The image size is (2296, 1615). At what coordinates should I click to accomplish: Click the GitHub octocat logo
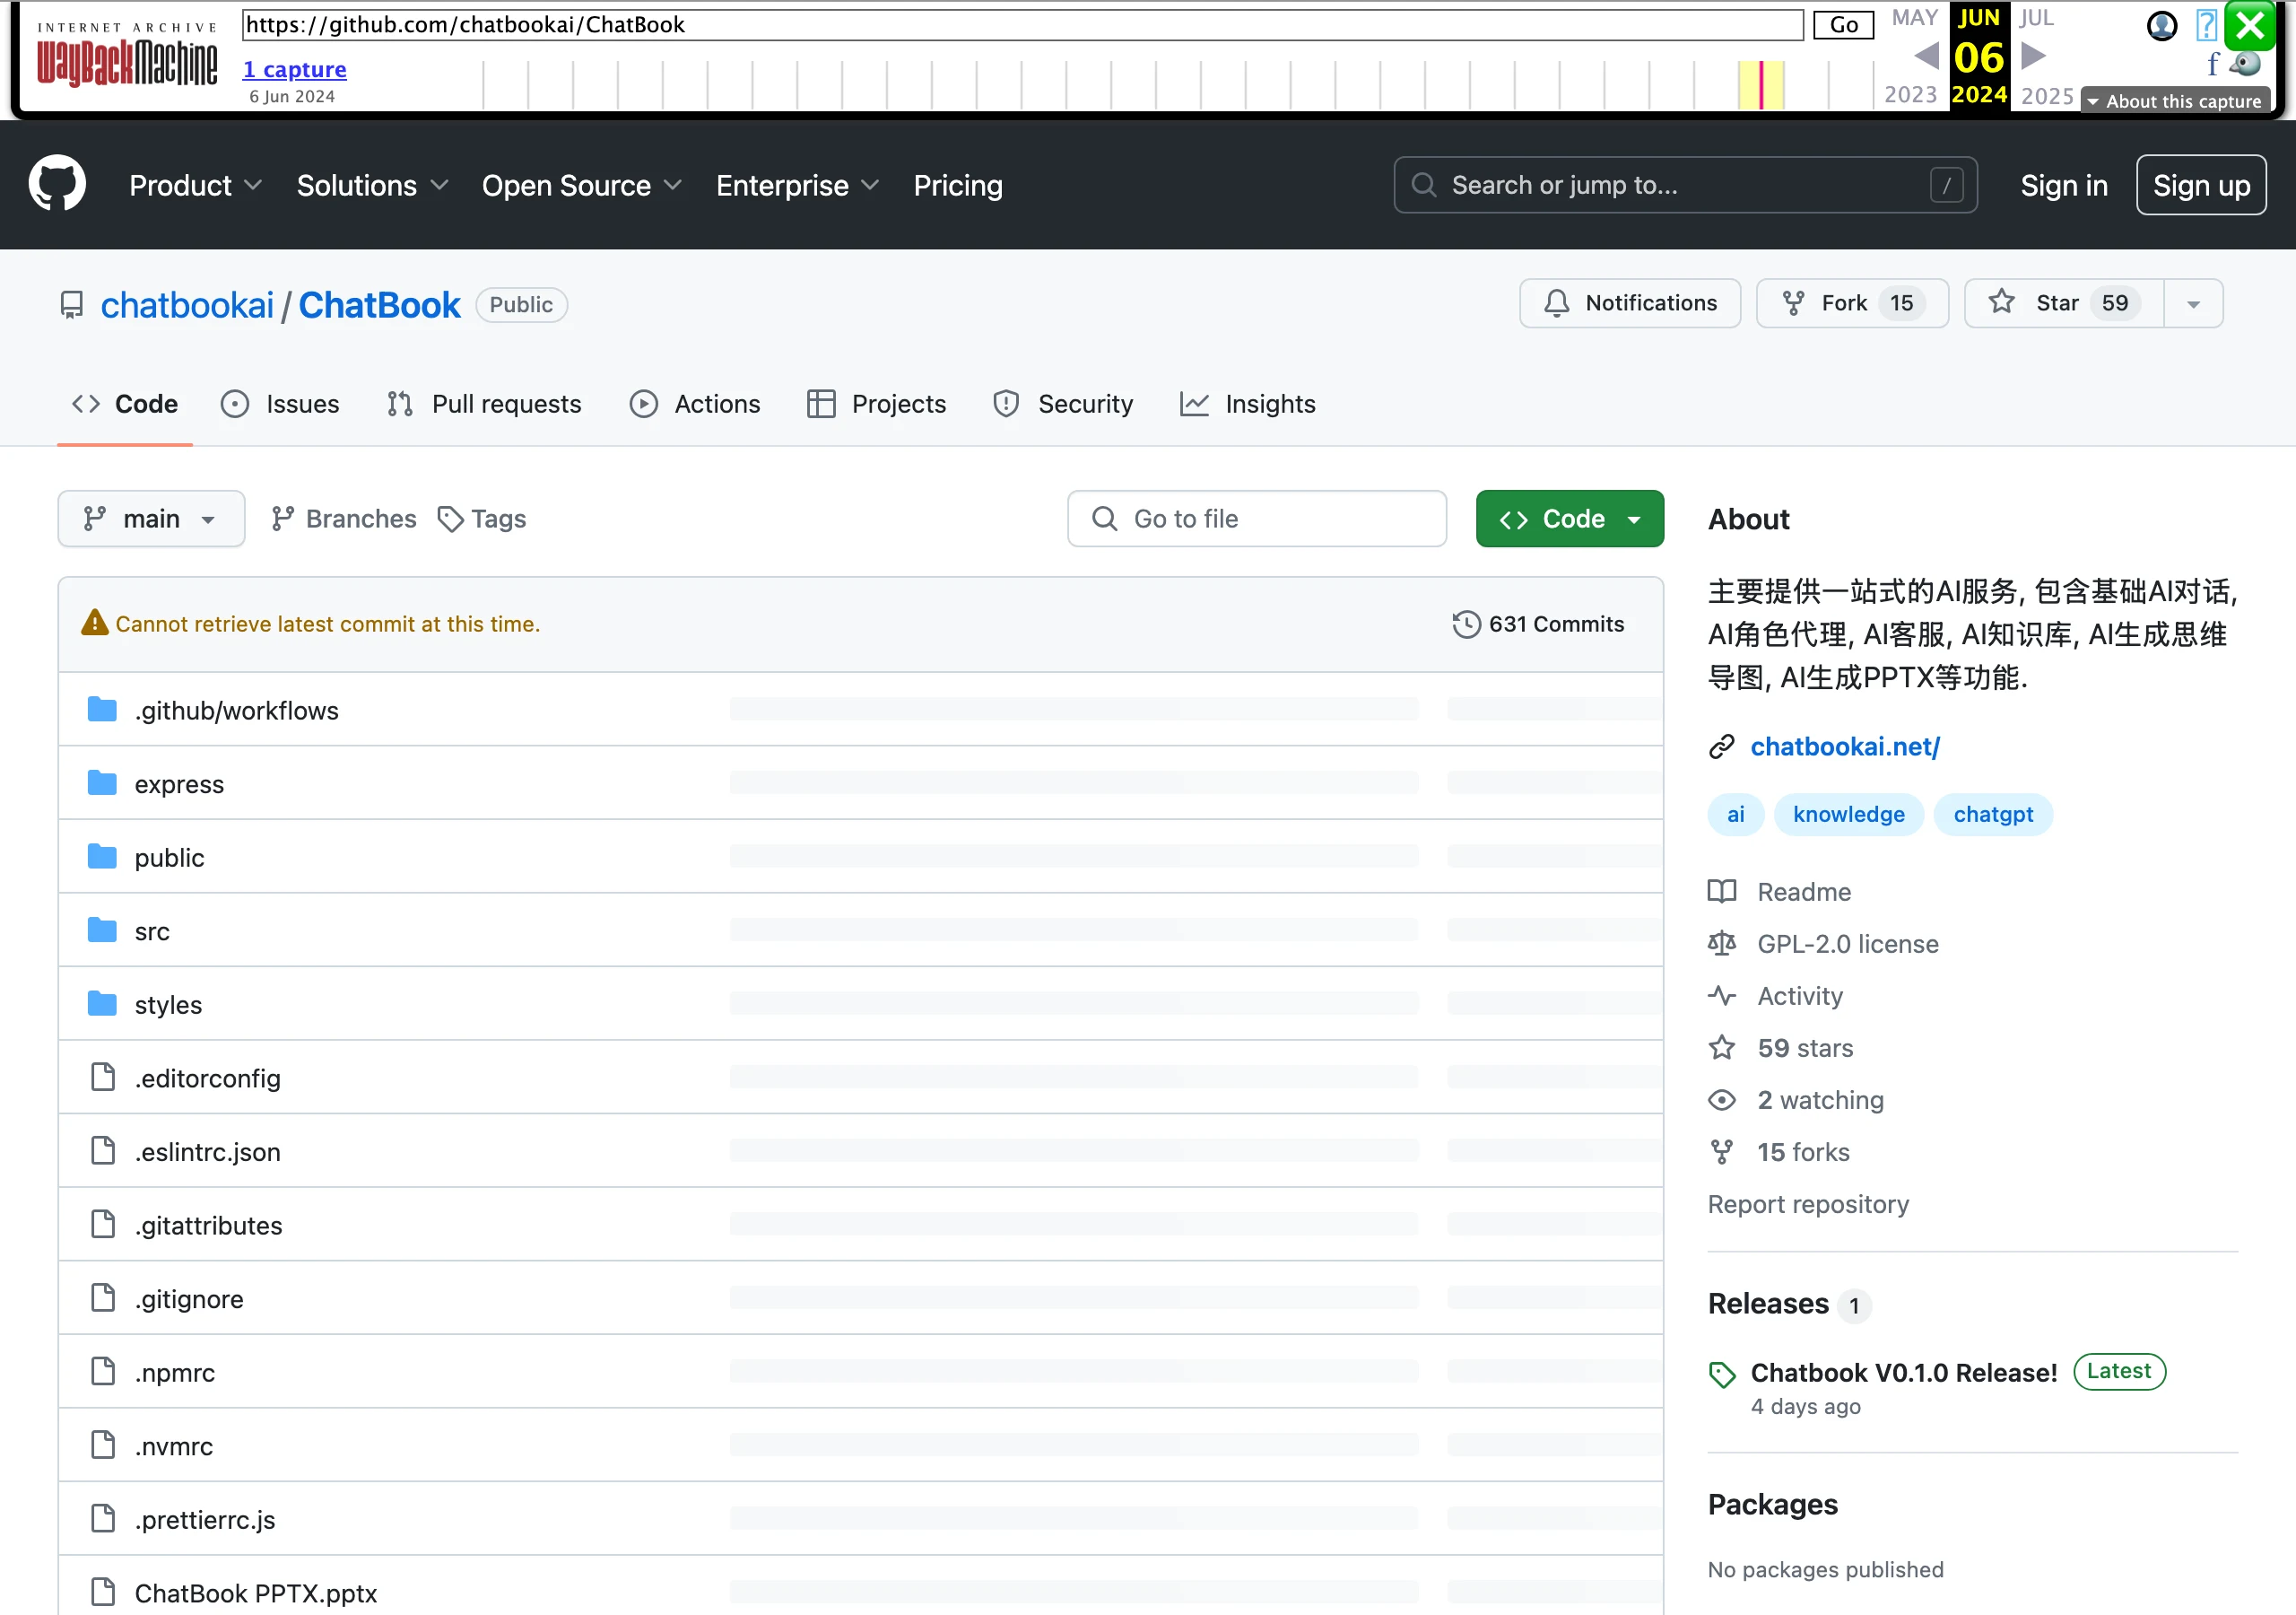[57, 184]
